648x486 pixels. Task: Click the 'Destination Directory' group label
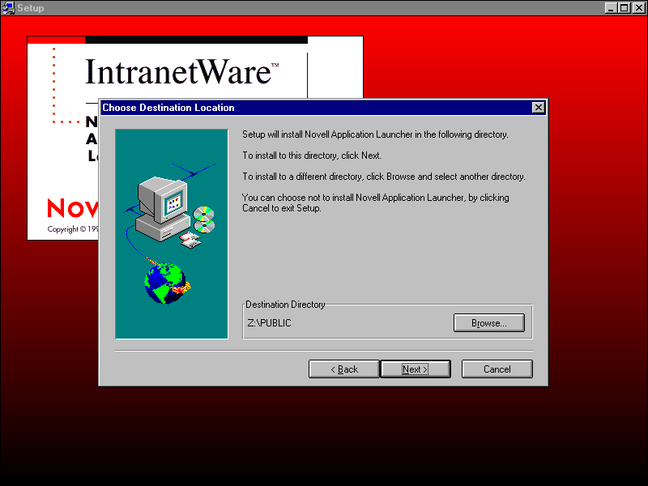(x=285, y=305)
